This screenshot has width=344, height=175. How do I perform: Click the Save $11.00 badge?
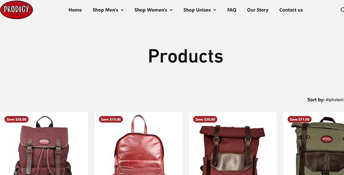[299, 119]
